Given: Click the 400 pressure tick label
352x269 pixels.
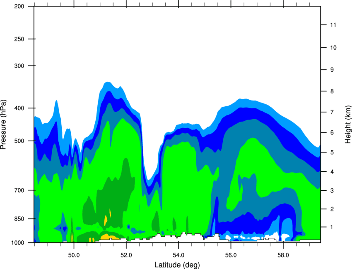Looking at the screenshot, I should 19,108.
